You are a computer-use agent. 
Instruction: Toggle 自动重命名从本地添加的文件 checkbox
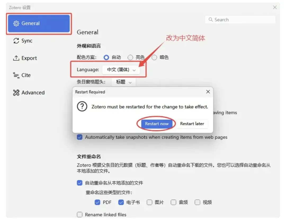pyautogui.click(x=79, y=183)
